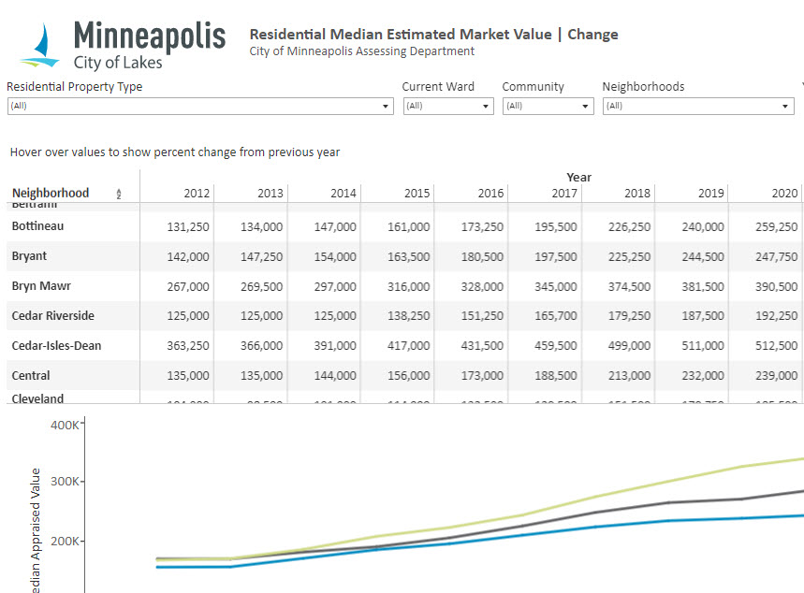Screen dimensions: 804x593
Task: Click the blue line in the chart
Action: coord(594,527)
